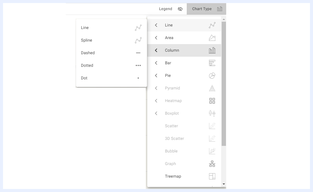Click the Boxplot icon
The width and height of the screenshot is (313, 192).
212,113
